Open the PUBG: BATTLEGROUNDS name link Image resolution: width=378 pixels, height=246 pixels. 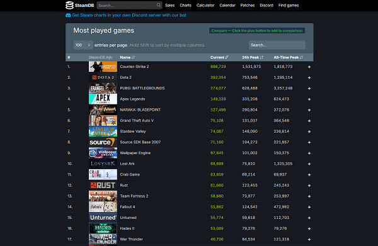click(x=142, y=88)
